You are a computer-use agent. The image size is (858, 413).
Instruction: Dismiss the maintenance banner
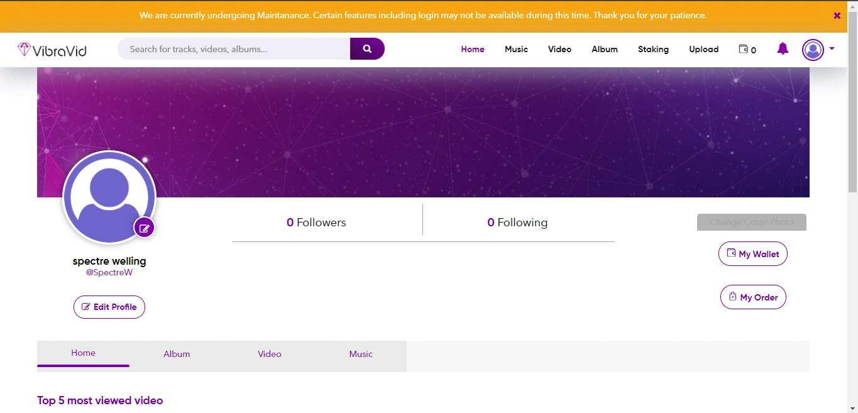[837, 16]
